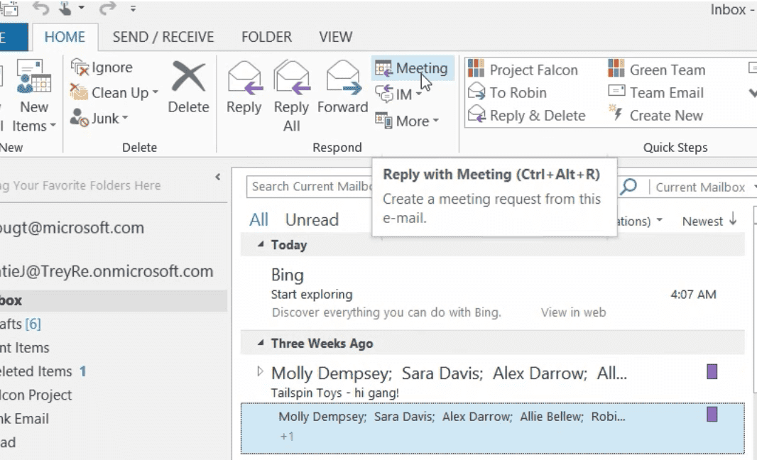
Task: Collapse the Today group
Action: [261, 245]
